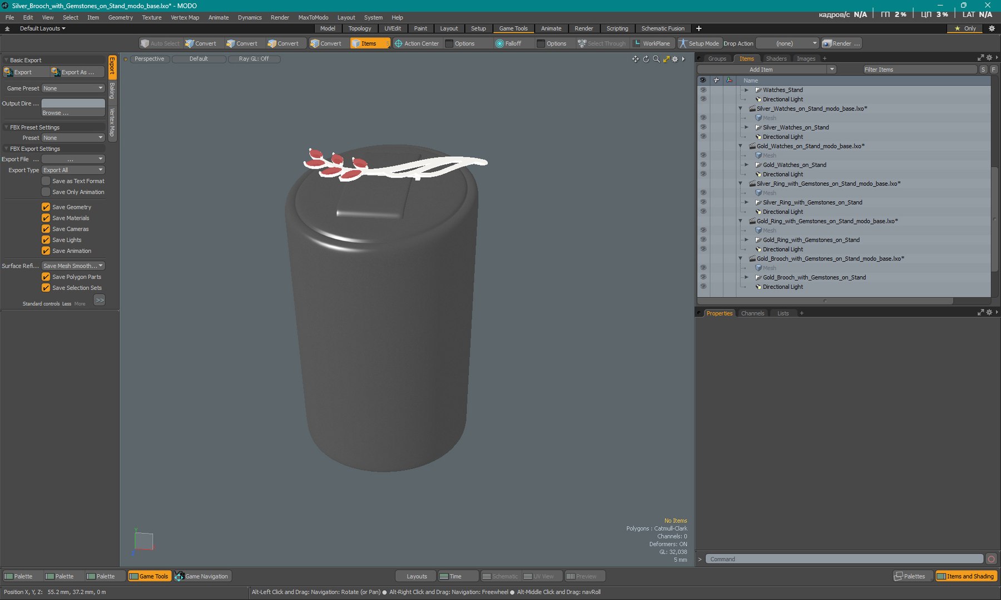1001x600 pixels.
Task: Click in the Command input field
Action: (x=844, y=559)
